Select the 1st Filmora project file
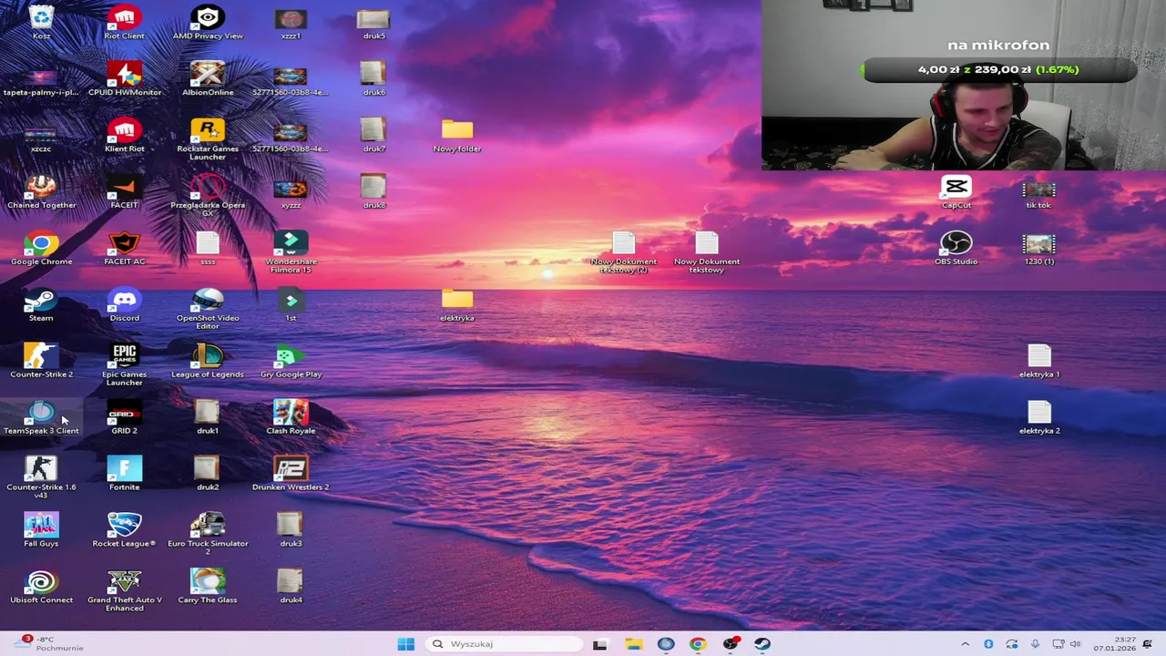Viewport: 1166px width, 656px height. pyautogui.click(x=291, y=306)
